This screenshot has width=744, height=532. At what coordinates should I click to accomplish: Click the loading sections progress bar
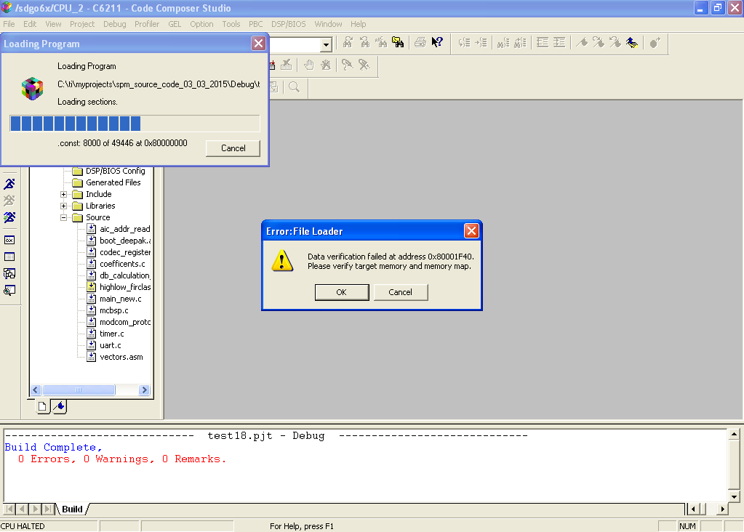135,124
